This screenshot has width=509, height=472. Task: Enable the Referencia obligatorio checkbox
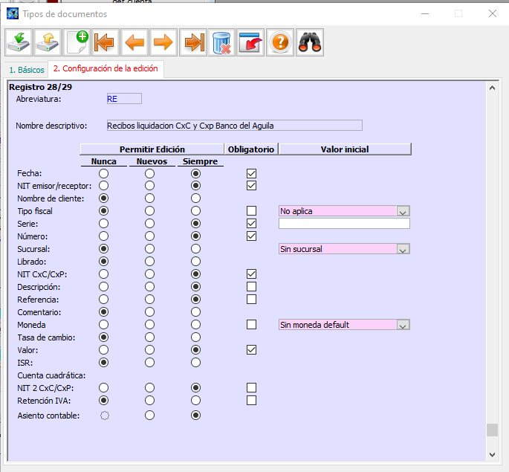click(x=251, y=300)
